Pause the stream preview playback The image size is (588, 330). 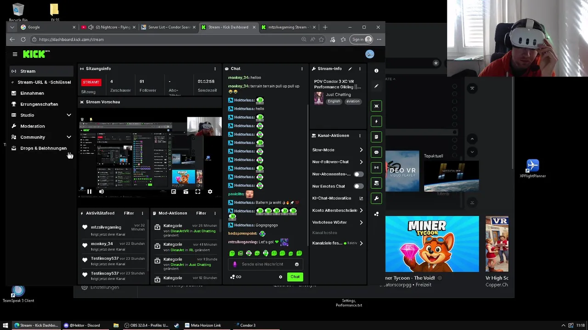coord(89,192)
